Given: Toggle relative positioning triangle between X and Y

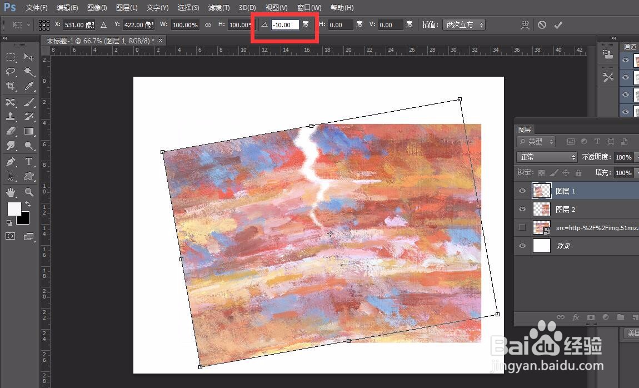Looking at the screenshot, I should [x=103, y=25].
